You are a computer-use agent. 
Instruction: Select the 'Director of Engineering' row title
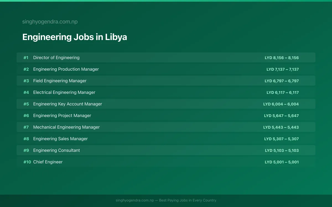click(56, 58)
